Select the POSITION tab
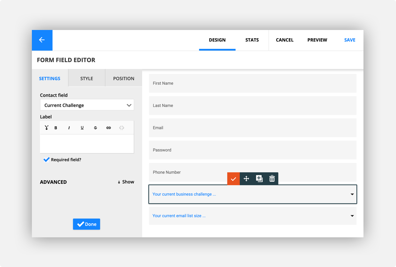 pos(123,78)
